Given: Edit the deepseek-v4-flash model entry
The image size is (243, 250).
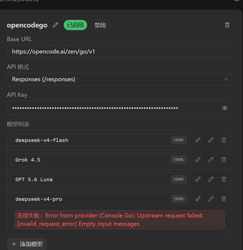Looking at the screenshot, I should 211,140.
